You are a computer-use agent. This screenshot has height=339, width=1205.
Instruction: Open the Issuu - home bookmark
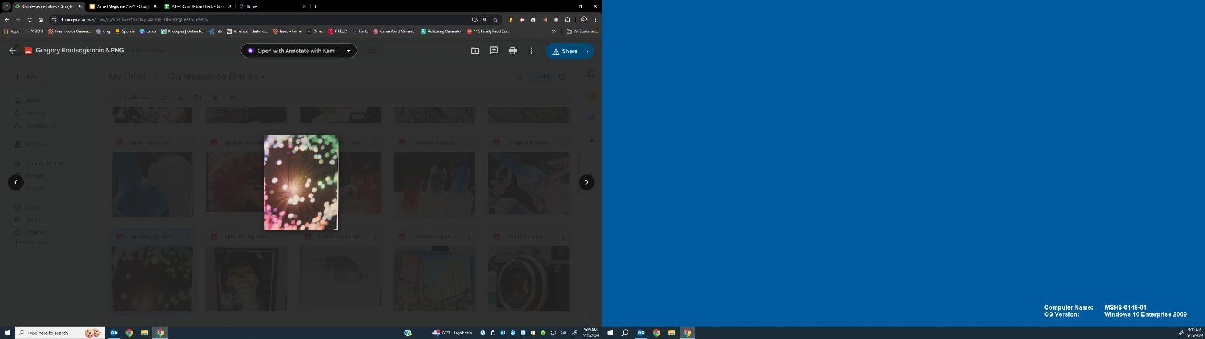tap(288, 31)
